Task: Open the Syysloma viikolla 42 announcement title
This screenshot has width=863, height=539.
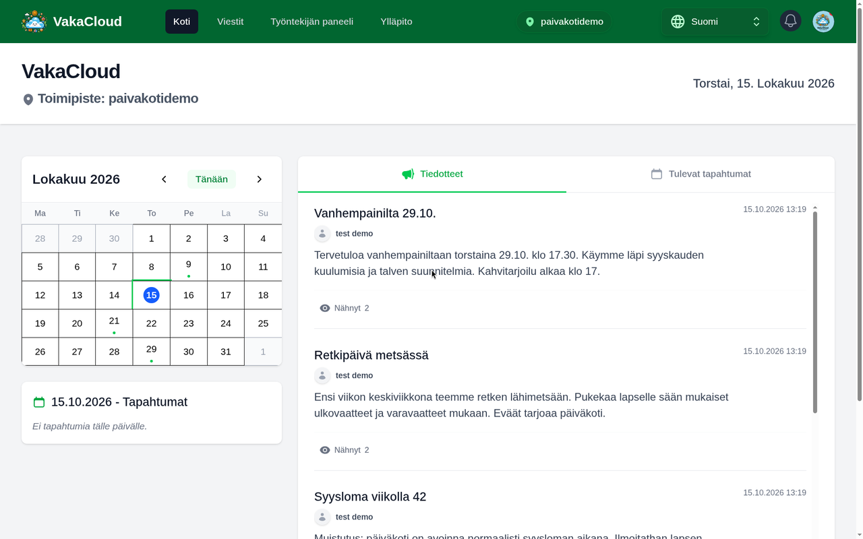Action: [x=370, y=497]
